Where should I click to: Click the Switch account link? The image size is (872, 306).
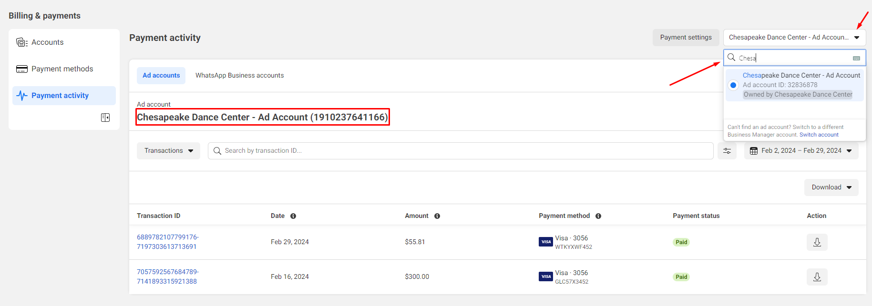tap(819, 135)
